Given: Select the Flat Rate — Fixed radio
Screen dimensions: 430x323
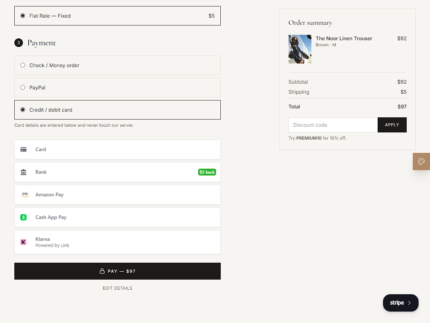Looking at the screenshot, I should pyautogui.click(x=23, y=16).
